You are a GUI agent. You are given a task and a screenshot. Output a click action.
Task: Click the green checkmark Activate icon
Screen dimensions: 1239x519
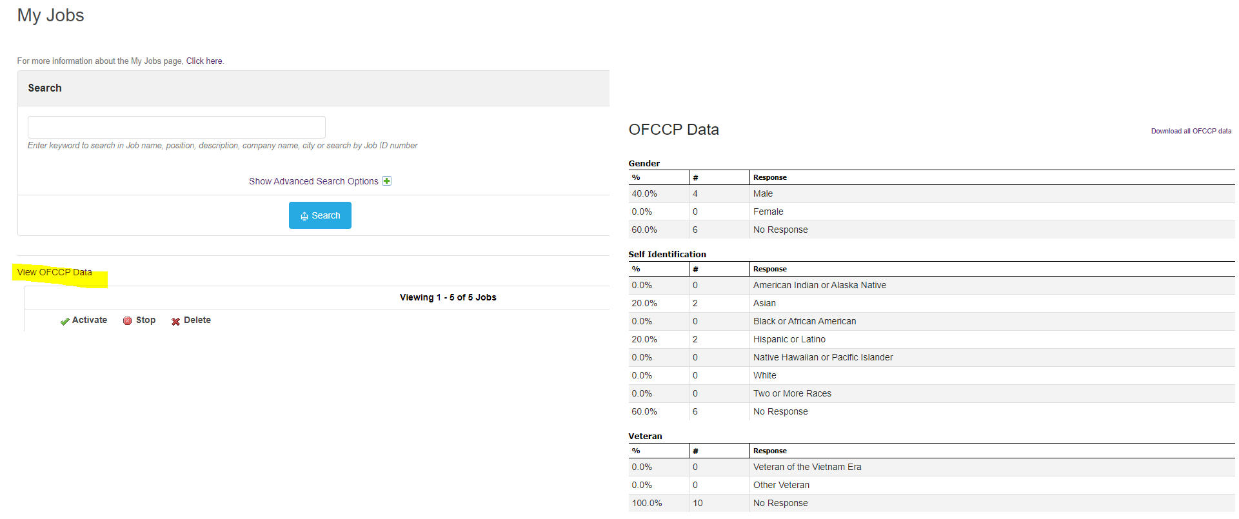(64, 321)
